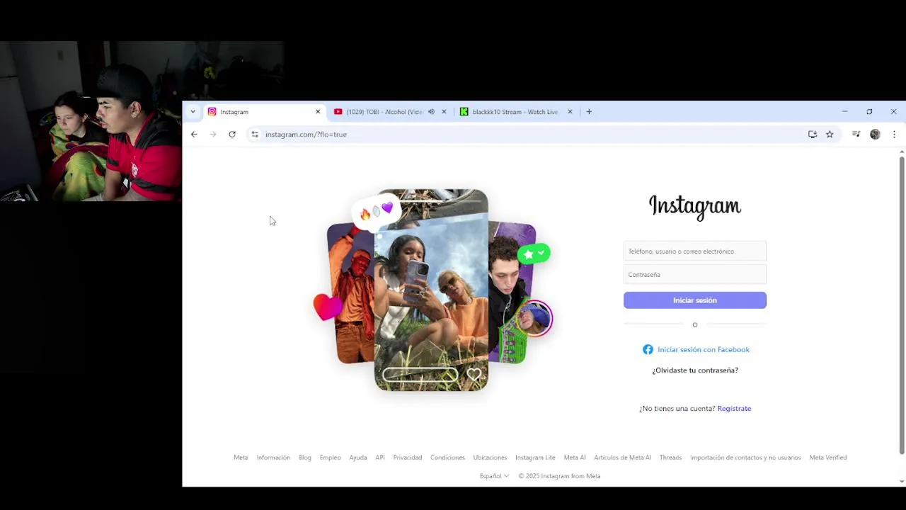
Task: Open the Ubicaciones footer link
Action: [x=490, y=458]
